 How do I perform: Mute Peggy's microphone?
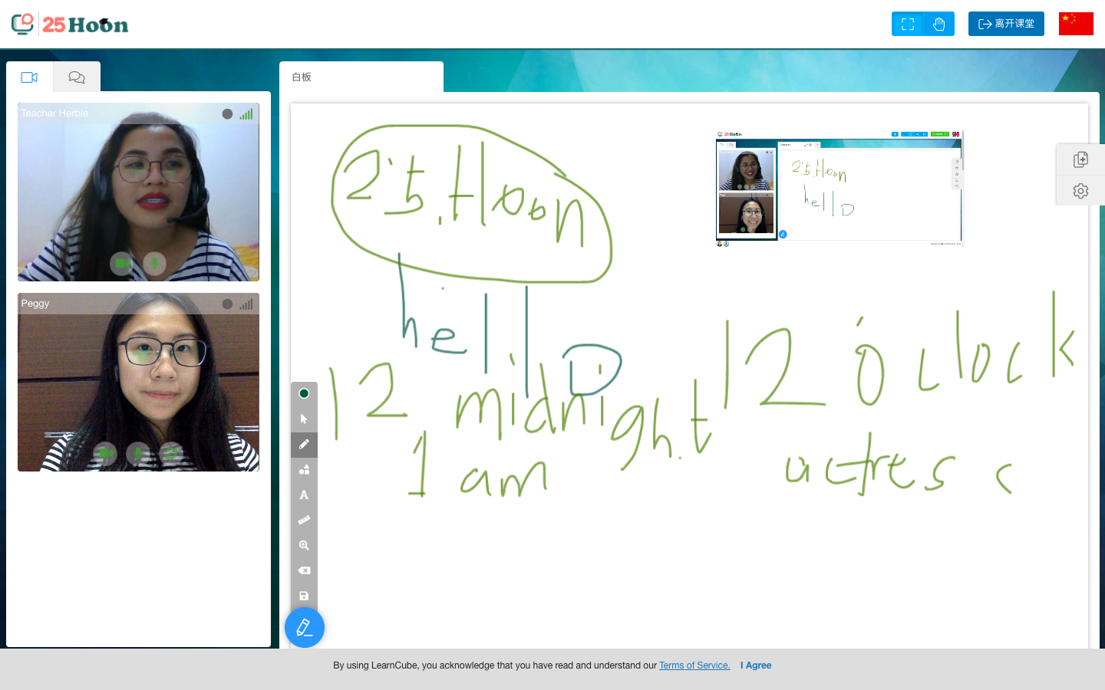click(138, 454)
